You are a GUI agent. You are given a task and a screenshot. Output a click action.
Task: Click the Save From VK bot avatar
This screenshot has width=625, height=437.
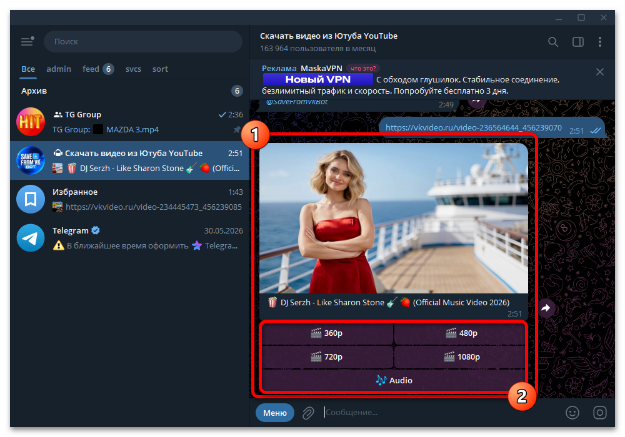tap(31, 160)
